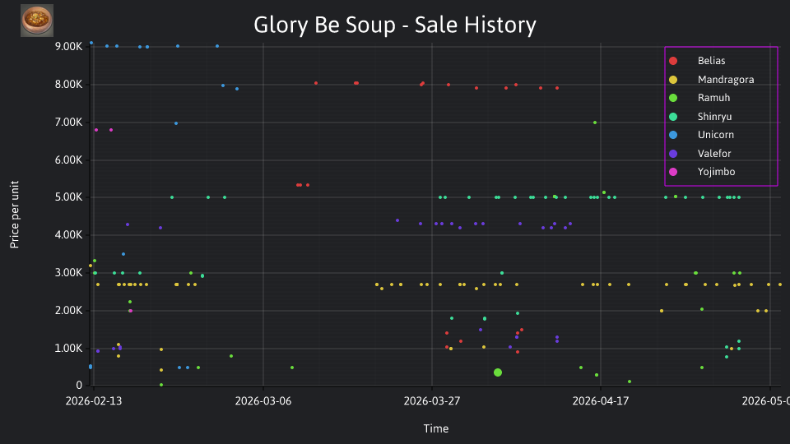Click the red Belias legend color dot

[673, 61]
